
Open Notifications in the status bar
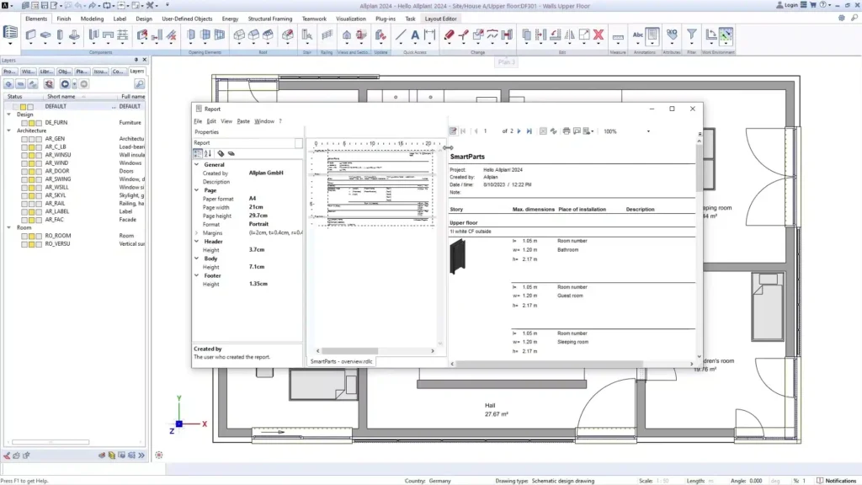tap(842, 480)
